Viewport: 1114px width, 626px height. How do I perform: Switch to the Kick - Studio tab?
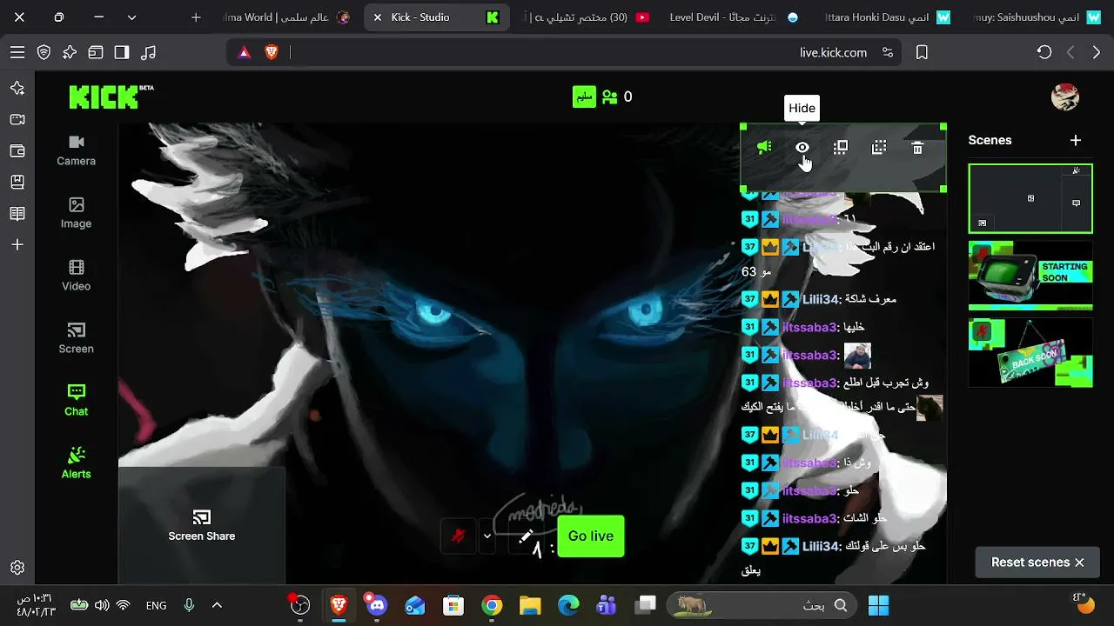(x=436, y=17)
